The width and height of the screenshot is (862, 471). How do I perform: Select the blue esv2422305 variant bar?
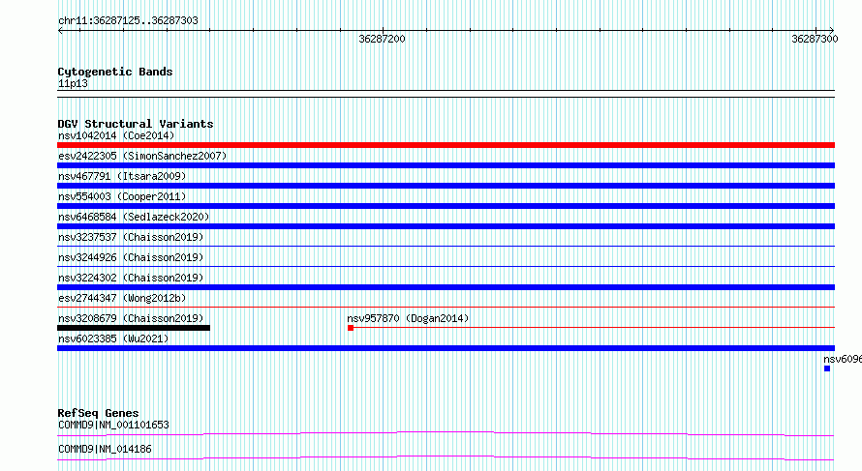446,165
